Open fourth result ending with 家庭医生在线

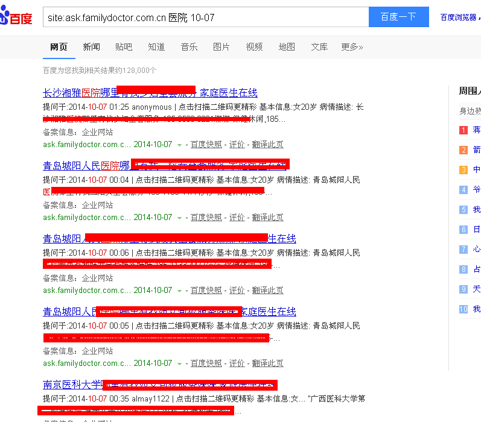[170, 311]
